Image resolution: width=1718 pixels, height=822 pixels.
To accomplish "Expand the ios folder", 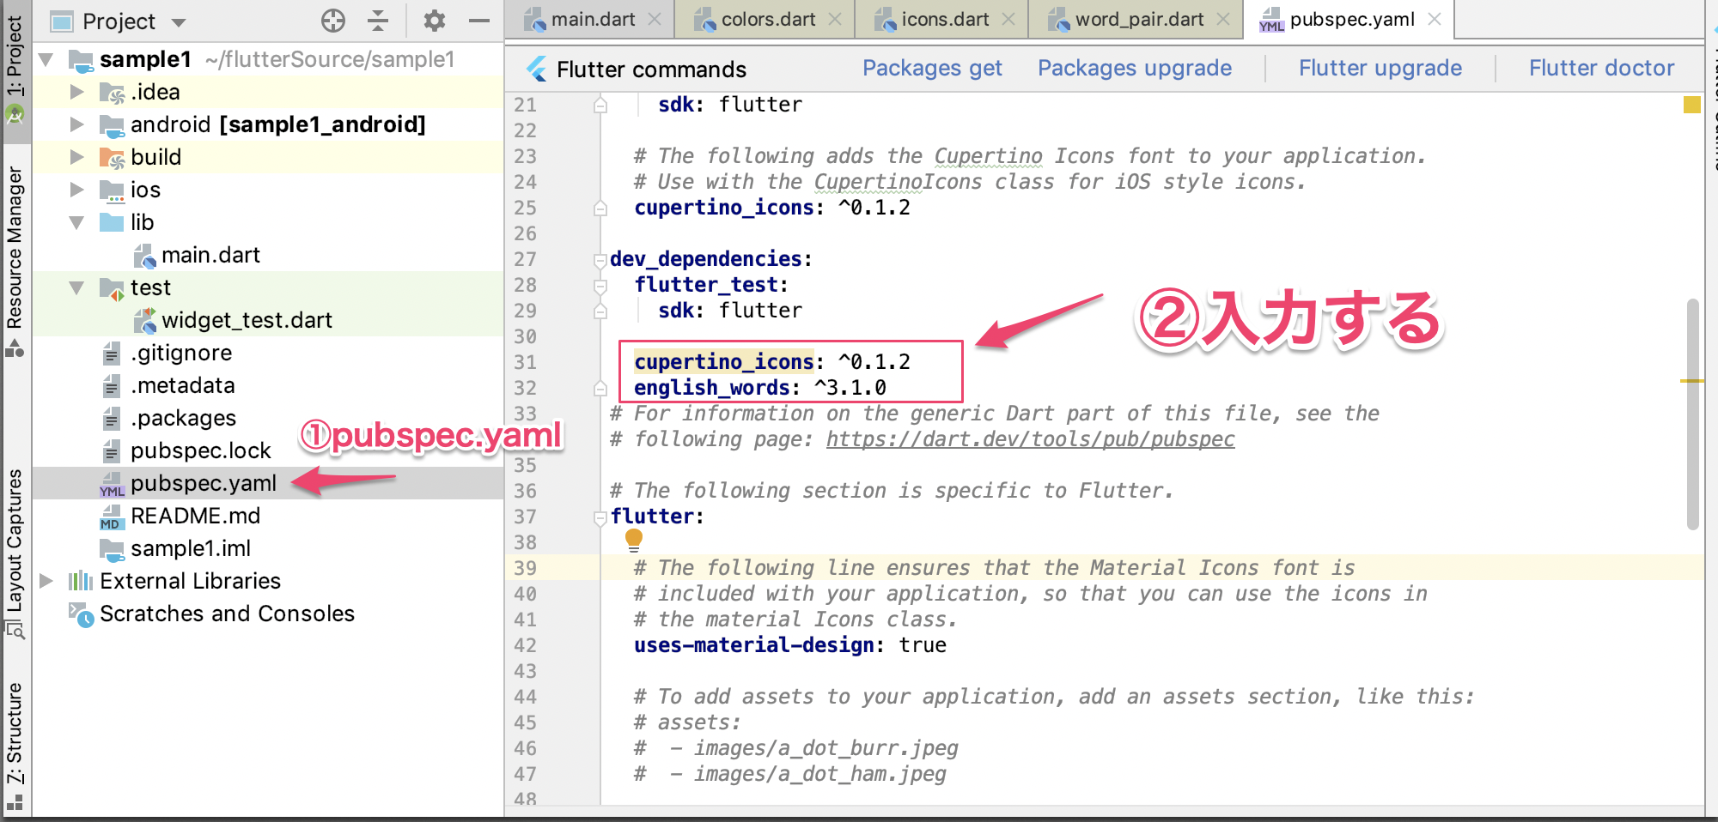I will (77, 190).
